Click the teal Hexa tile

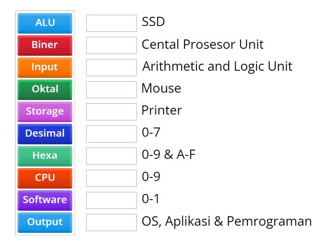click(45, 156)
